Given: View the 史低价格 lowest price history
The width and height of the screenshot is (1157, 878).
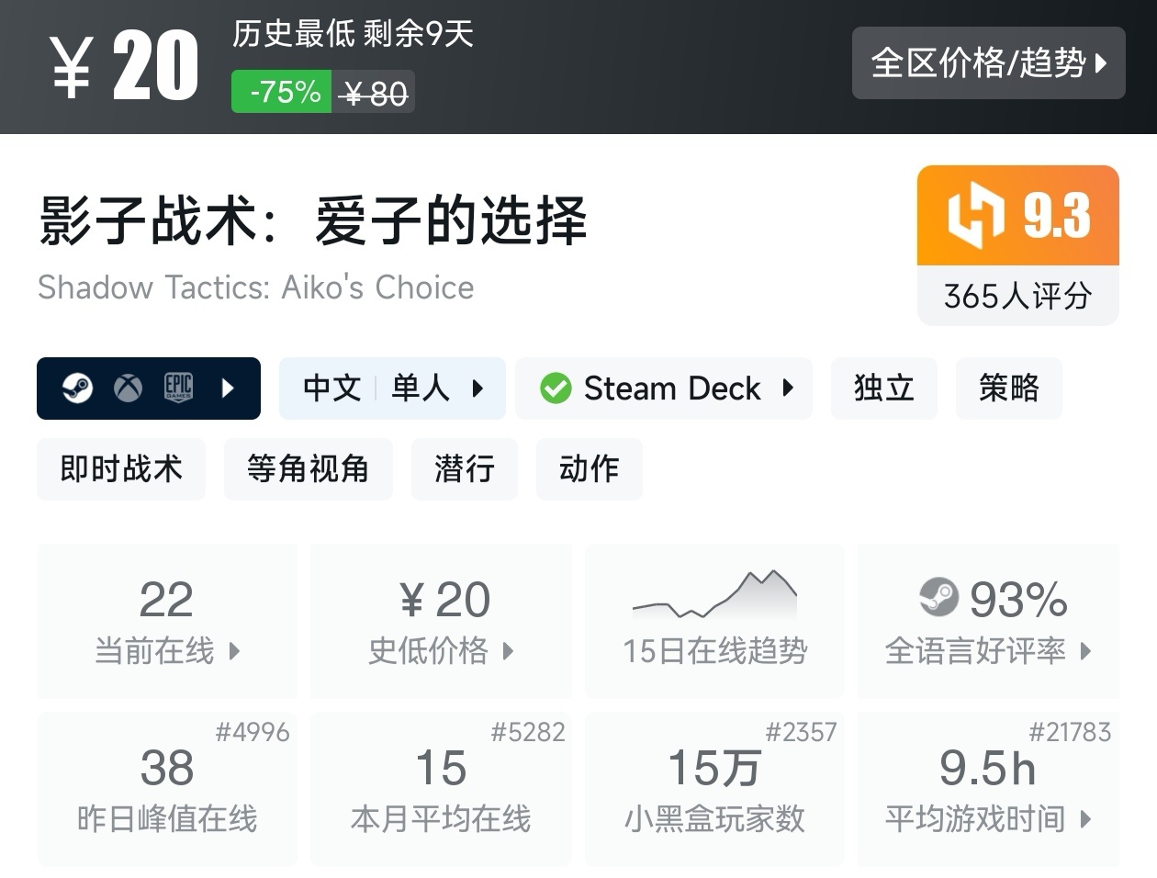Looking at the screenshot, I should coord(441,621).
